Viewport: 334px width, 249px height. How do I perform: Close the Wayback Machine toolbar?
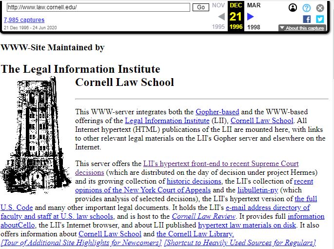click(320, 8)
